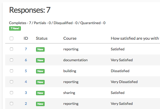160x109 pixels.
Task: Click the Status column header
Action: (x=42, y=38)
